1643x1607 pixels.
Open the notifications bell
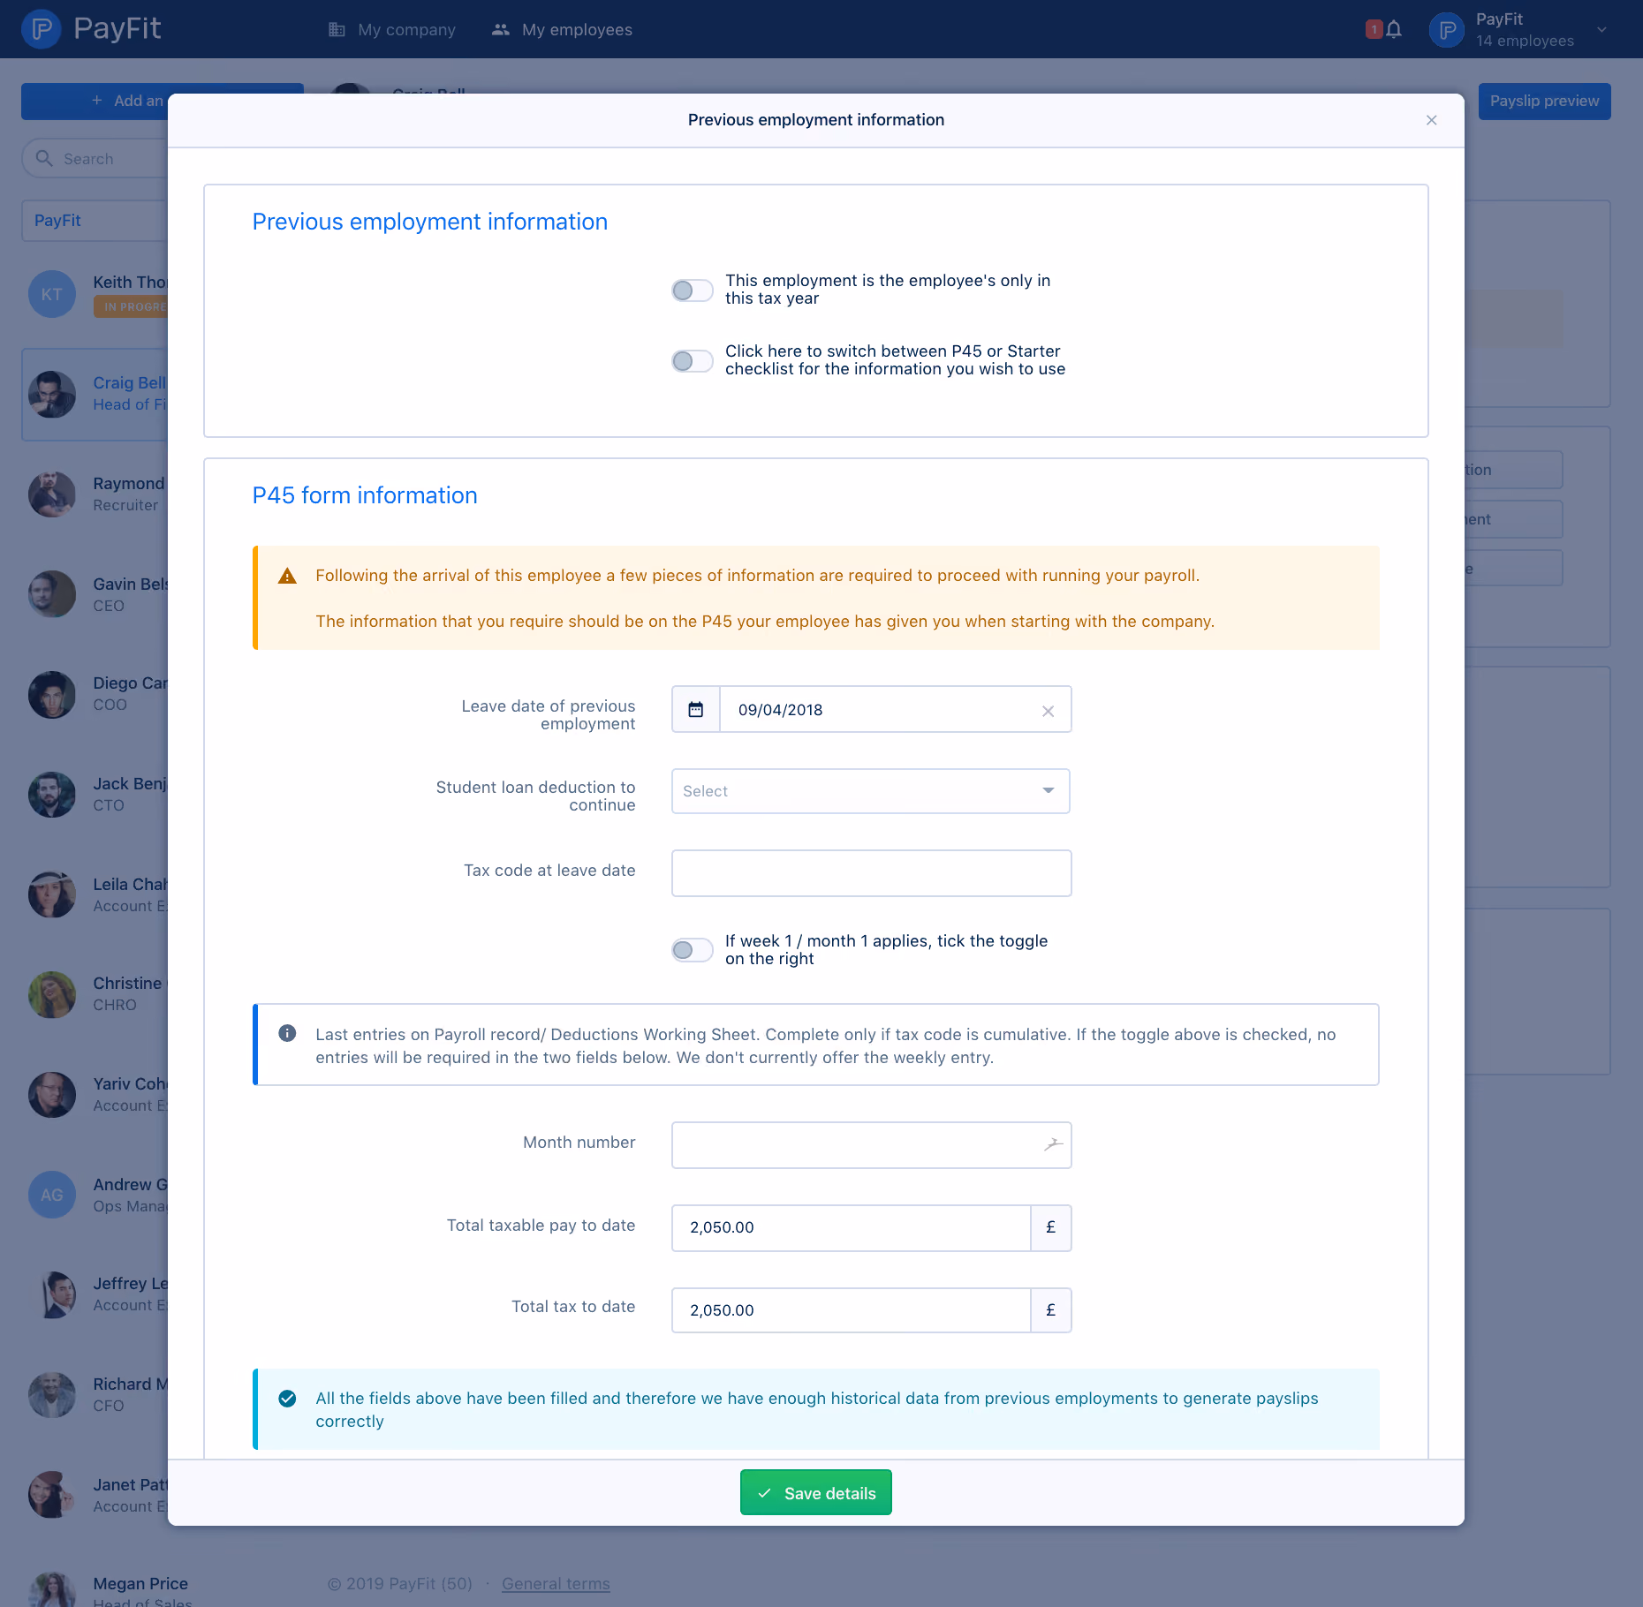(x=1394, y=30)
